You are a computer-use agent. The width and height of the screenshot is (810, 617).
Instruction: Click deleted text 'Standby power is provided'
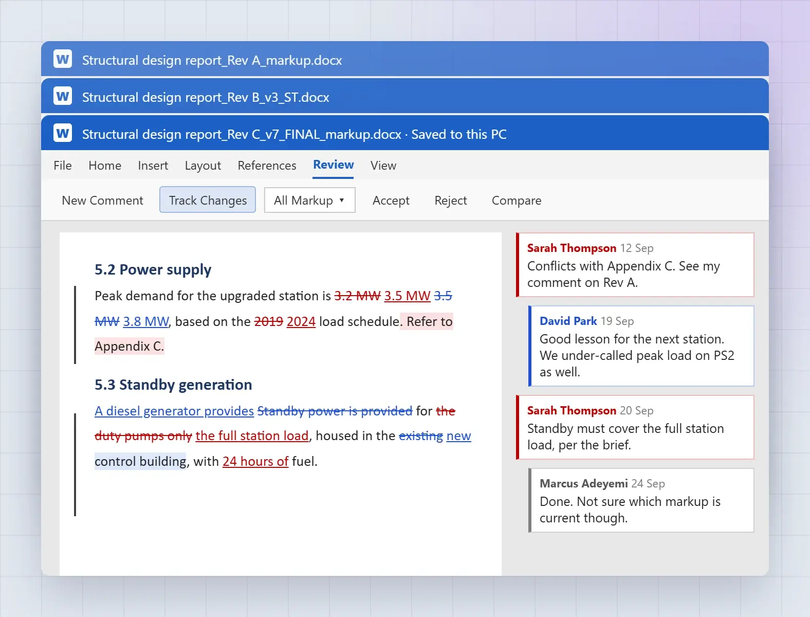tap(335, 411)
